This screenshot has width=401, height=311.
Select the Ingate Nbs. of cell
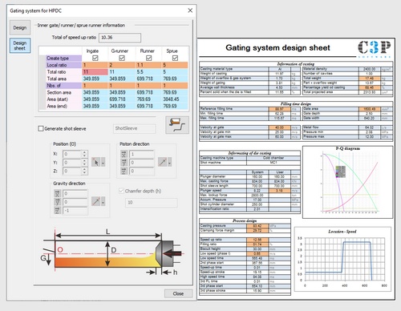pos(95,86)
